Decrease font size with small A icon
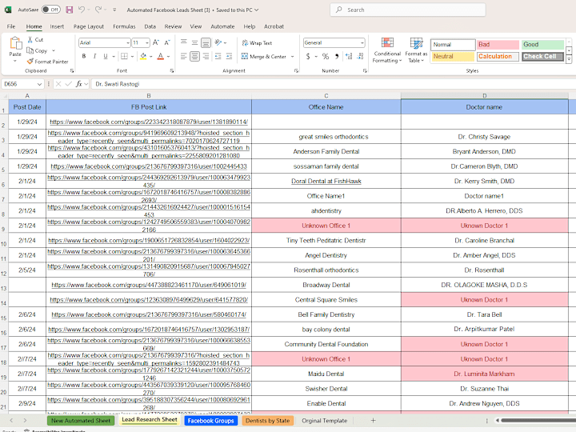 tap(167, 42)
